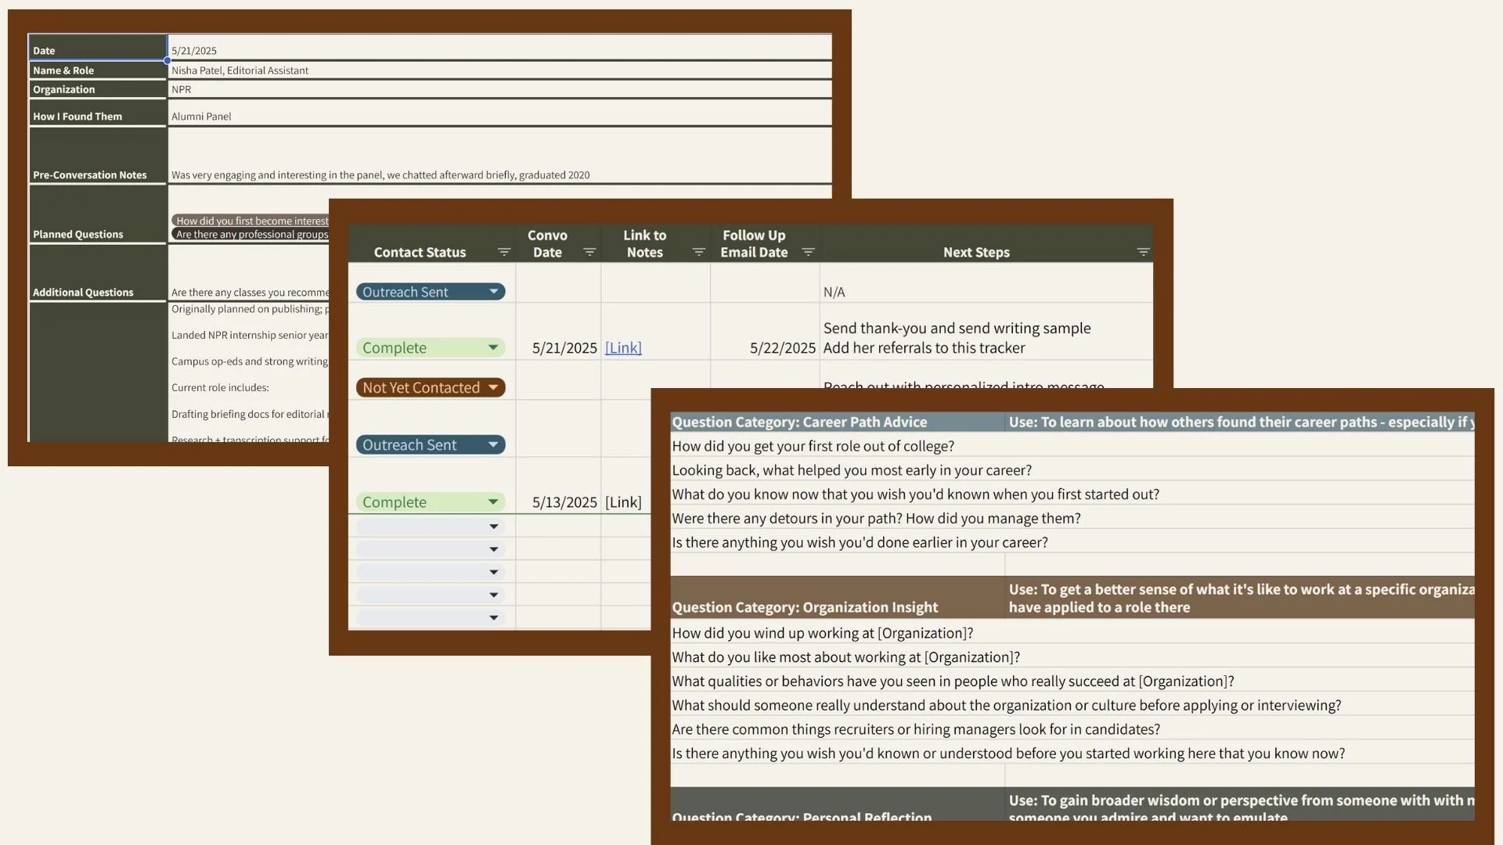Open the [Link] on the 5/21/2025 row

pos(622,347)
